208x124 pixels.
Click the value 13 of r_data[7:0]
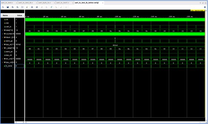pos(17,48)
